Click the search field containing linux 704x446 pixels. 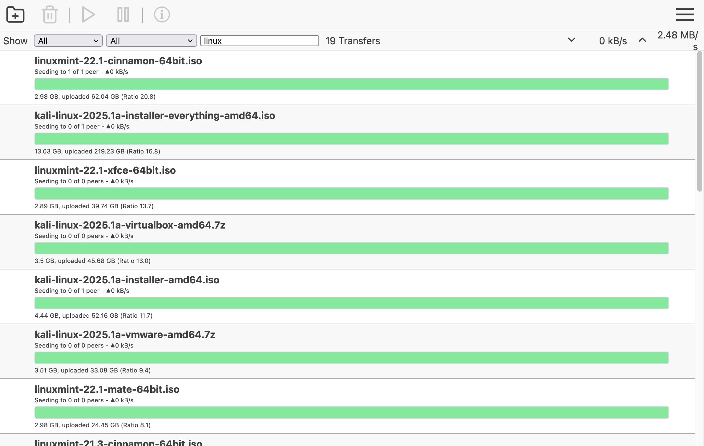pyautogui.click(x=259, y=41)
